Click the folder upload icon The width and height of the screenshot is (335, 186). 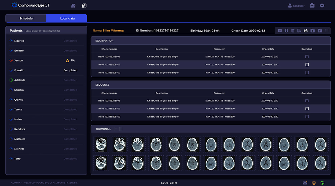tap(320, 31)
